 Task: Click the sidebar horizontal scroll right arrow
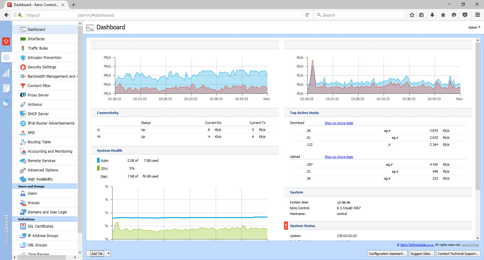pyautogui.click(x=75, y=257)
